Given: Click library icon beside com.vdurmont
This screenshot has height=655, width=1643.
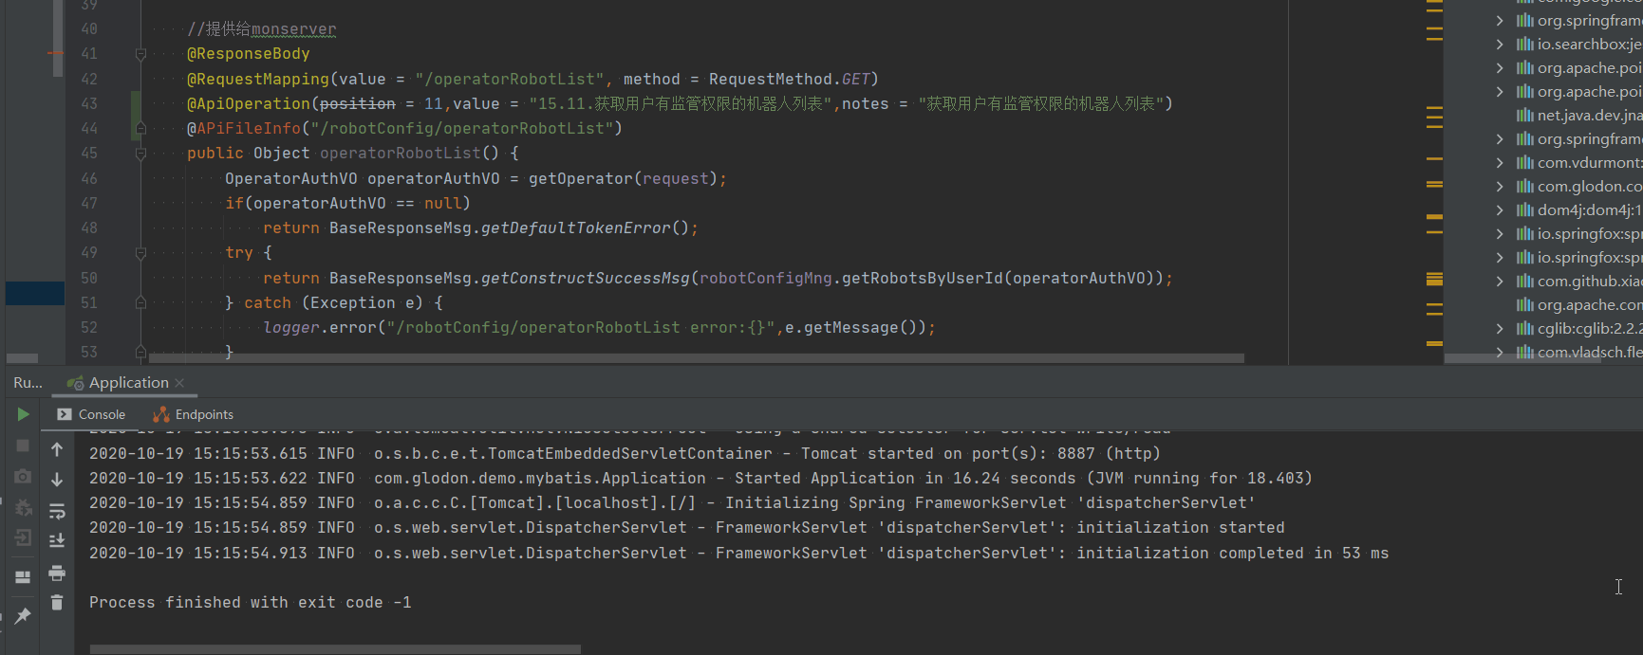Looking at the screenshot, I should coord(1524,163).
